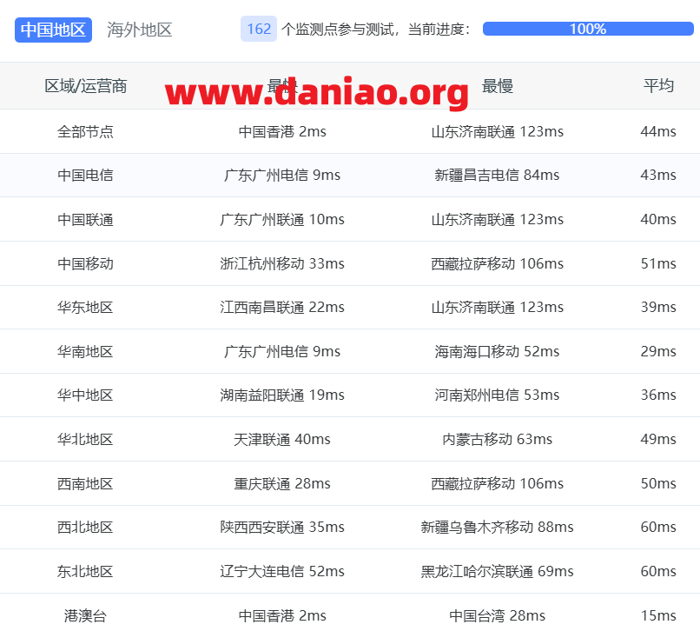700x631 pixels.
Task: Click the 162 monitoring points badge
Action: pyautogui.click(x=259, y=29)
